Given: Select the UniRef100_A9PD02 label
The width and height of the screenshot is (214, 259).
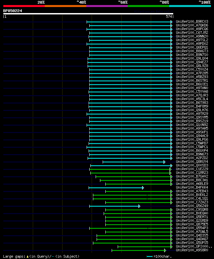Looking at the screenshot, I should pos(192,44).
